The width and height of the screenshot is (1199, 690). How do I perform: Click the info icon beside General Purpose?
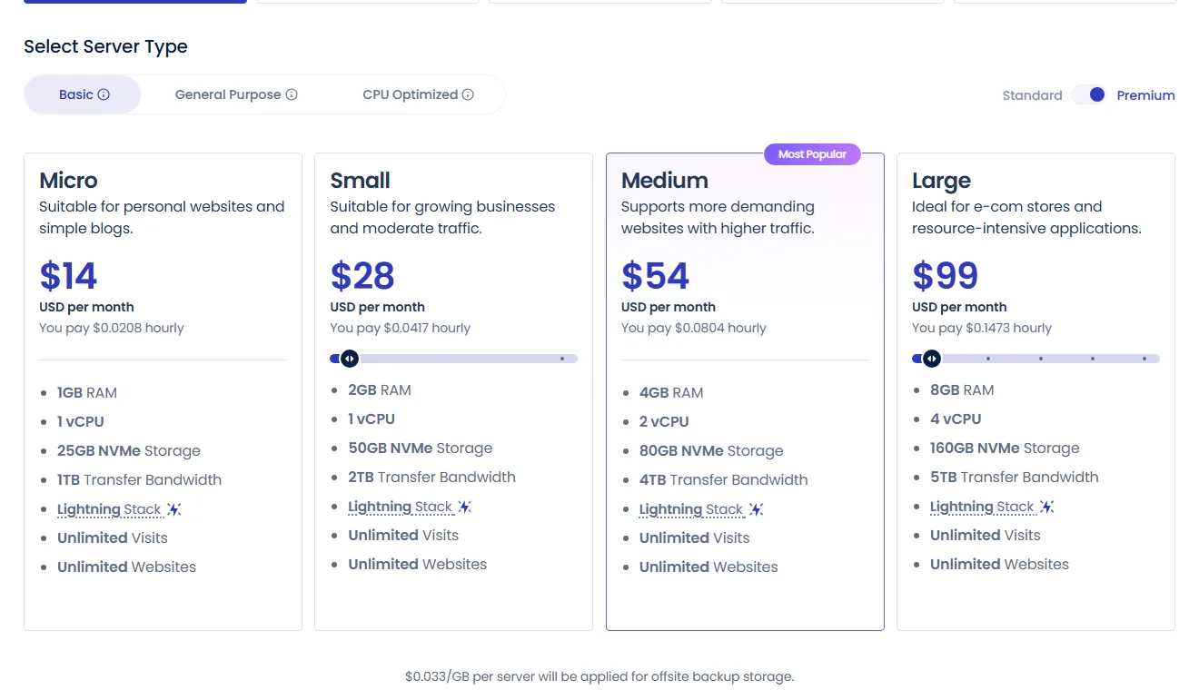[292, 94]
